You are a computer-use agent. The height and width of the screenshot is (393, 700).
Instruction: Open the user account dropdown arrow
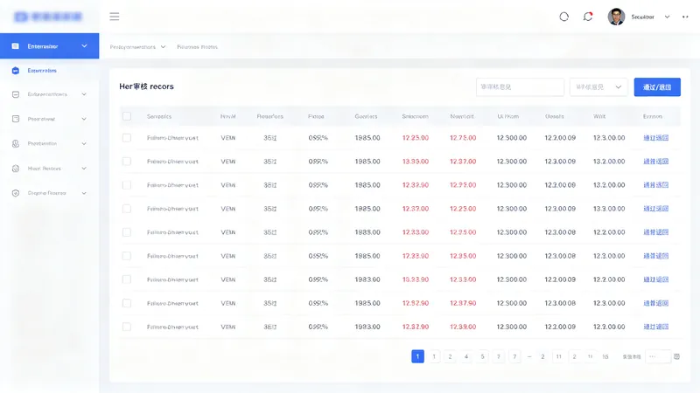click(x=667, y=17)
